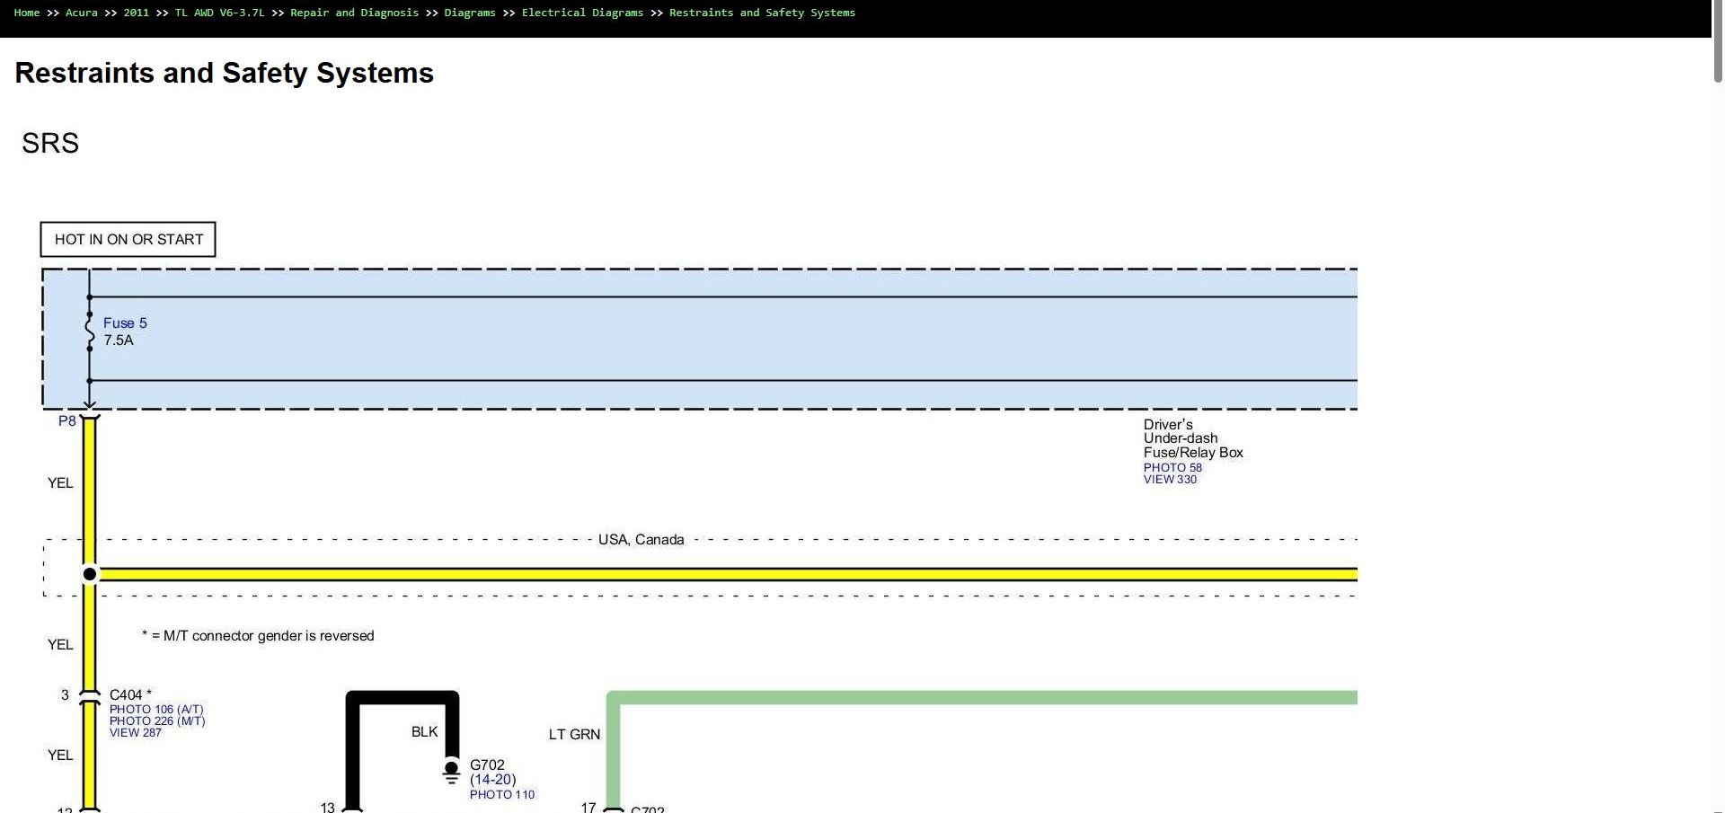The height and width of the screenshot is (813, 1725).
Task: Open the VIEW 287 link
Action: (136, 732)
